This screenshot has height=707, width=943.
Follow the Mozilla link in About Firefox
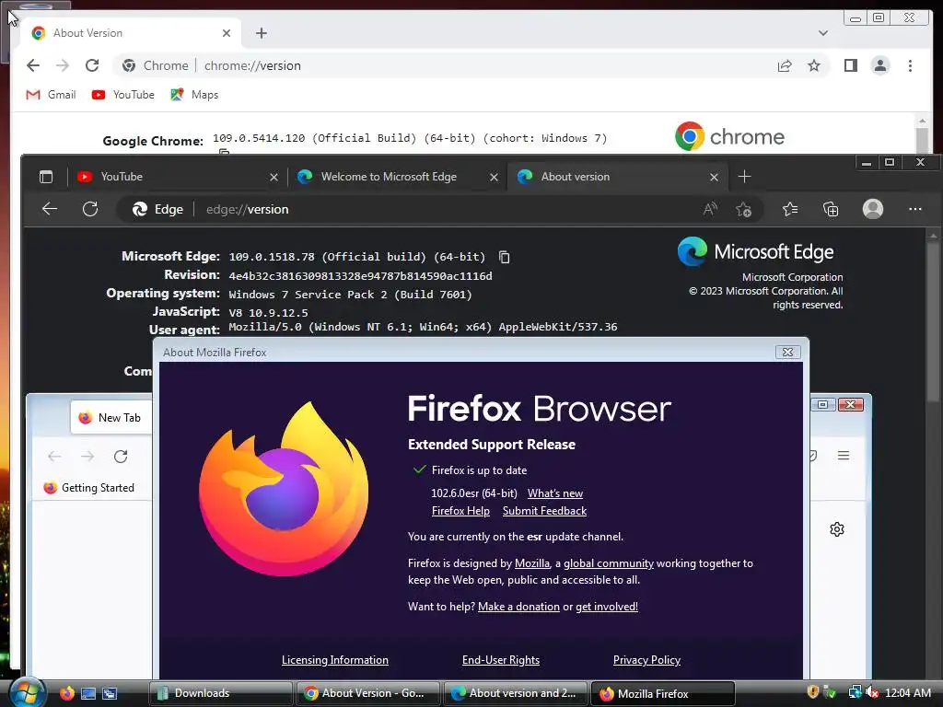(x=532, y=563)
